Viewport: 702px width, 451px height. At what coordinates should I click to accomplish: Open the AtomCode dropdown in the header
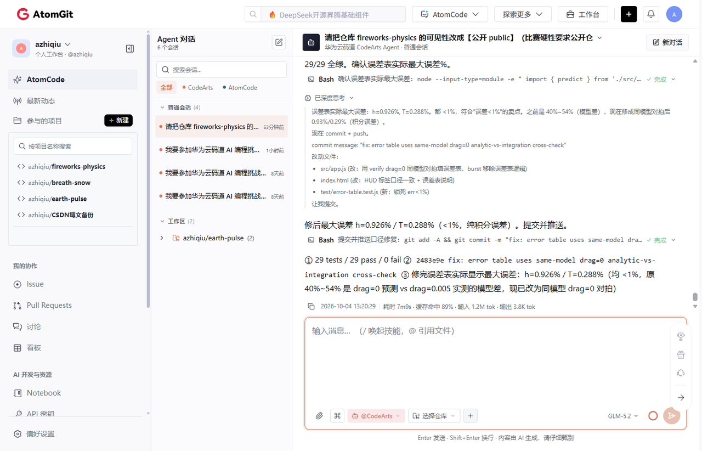pos(450,14)
